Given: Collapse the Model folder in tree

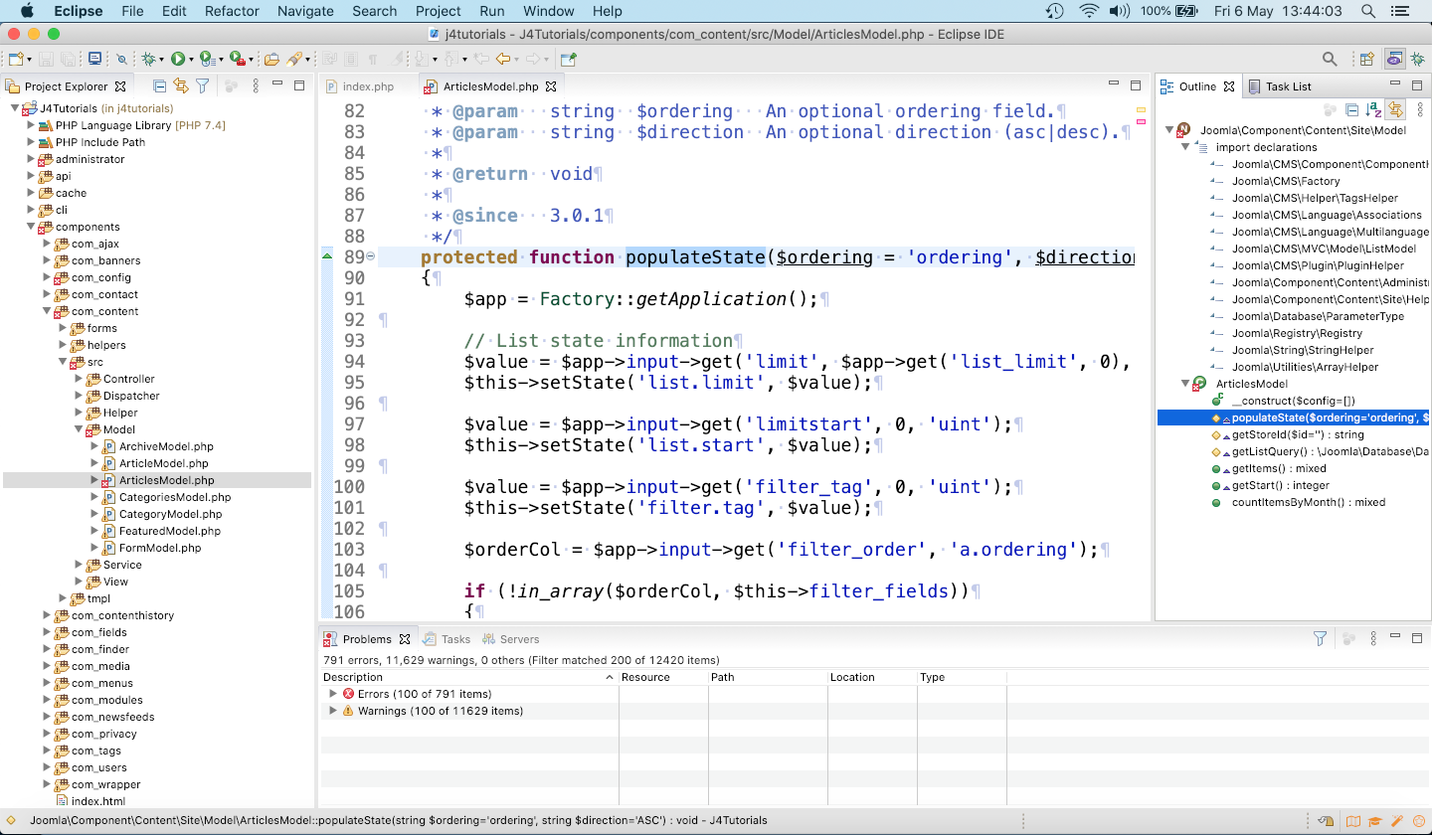Looking at the screenshot, I should [x=78, y=429].
